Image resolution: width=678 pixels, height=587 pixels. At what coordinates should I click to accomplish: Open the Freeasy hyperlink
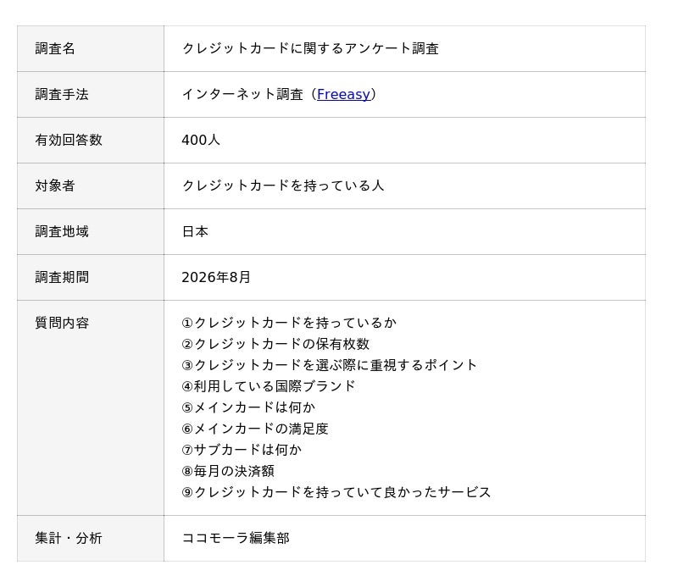click(x=343, y=94)
